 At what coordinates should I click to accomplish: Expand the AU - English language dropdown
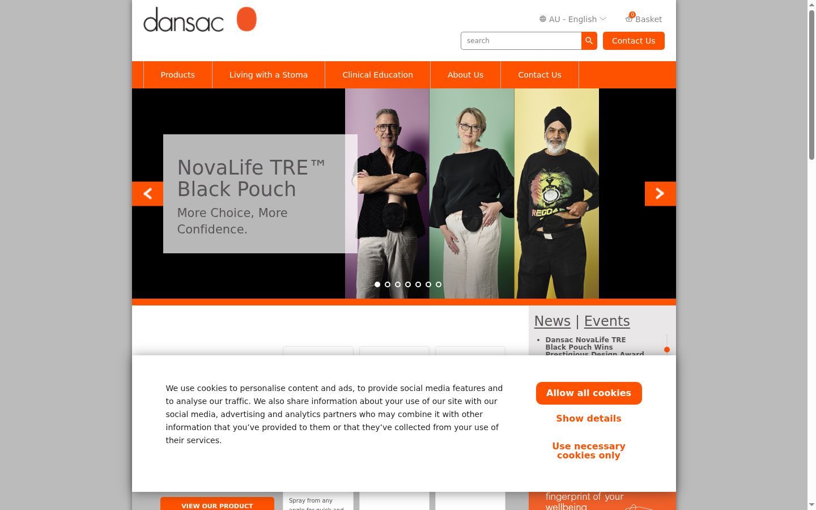[x=573, y=19]
